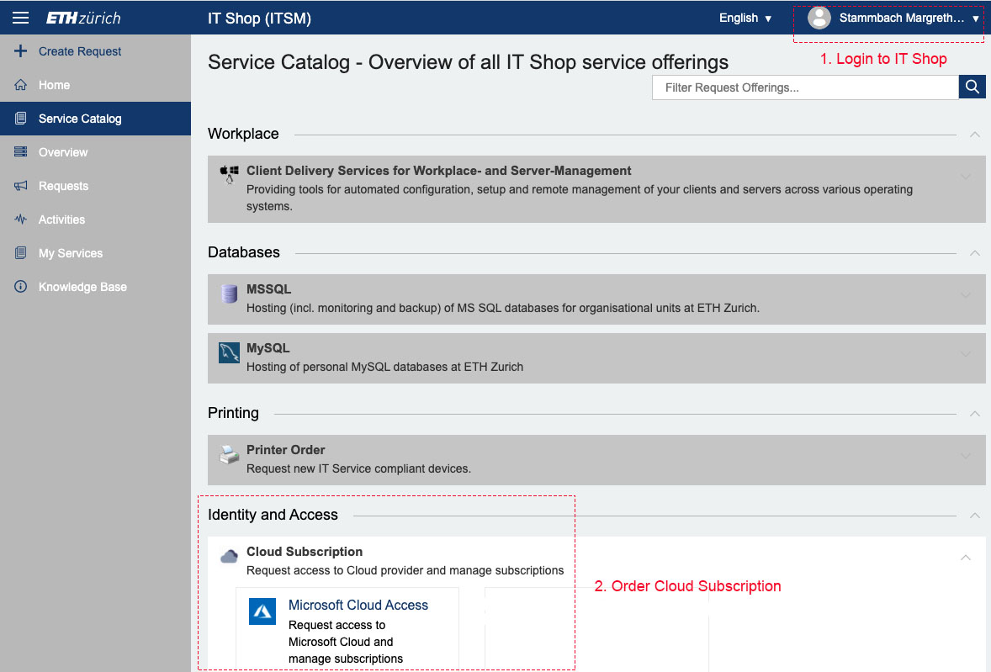Expand the Printer Order row chevron
The width and height of the screenshot is (991, 672).
[966, 455]
